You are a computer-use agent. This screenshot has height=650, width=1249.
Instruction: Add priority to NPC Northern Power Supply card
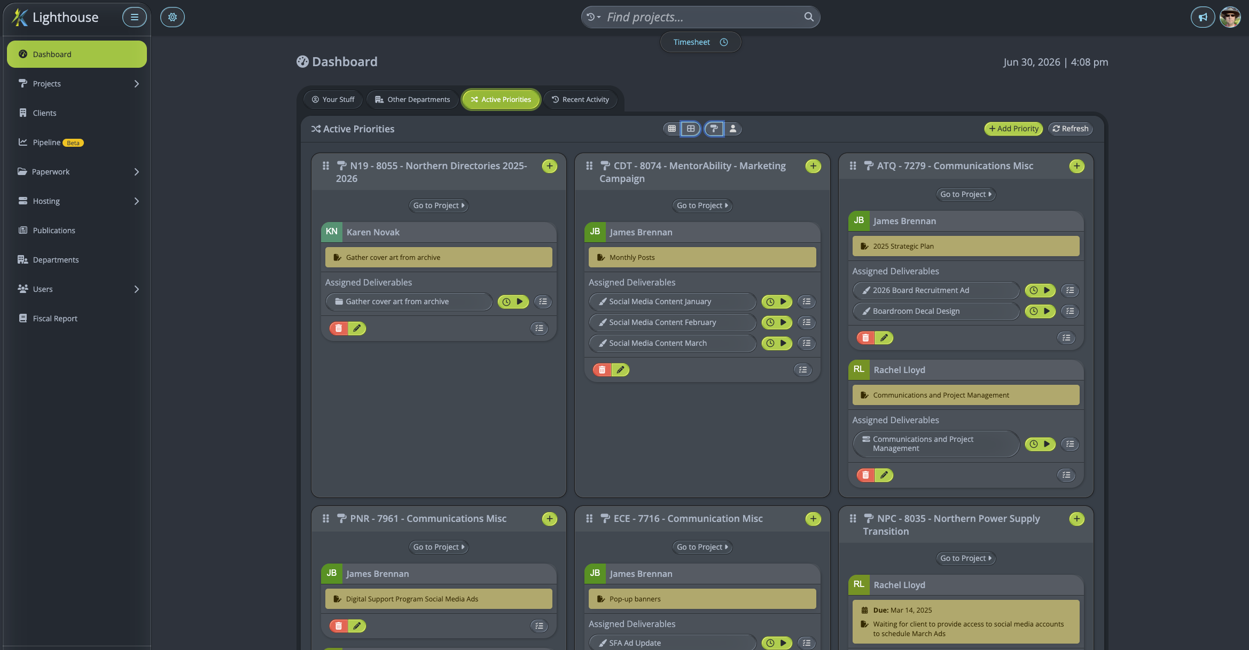[x=1076, y=519]
